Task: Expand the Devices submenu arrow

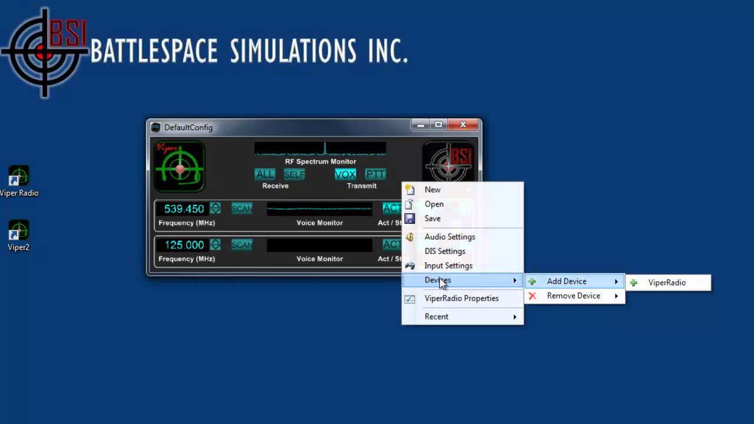Action: pyautogui.click(x=515, y=280)
